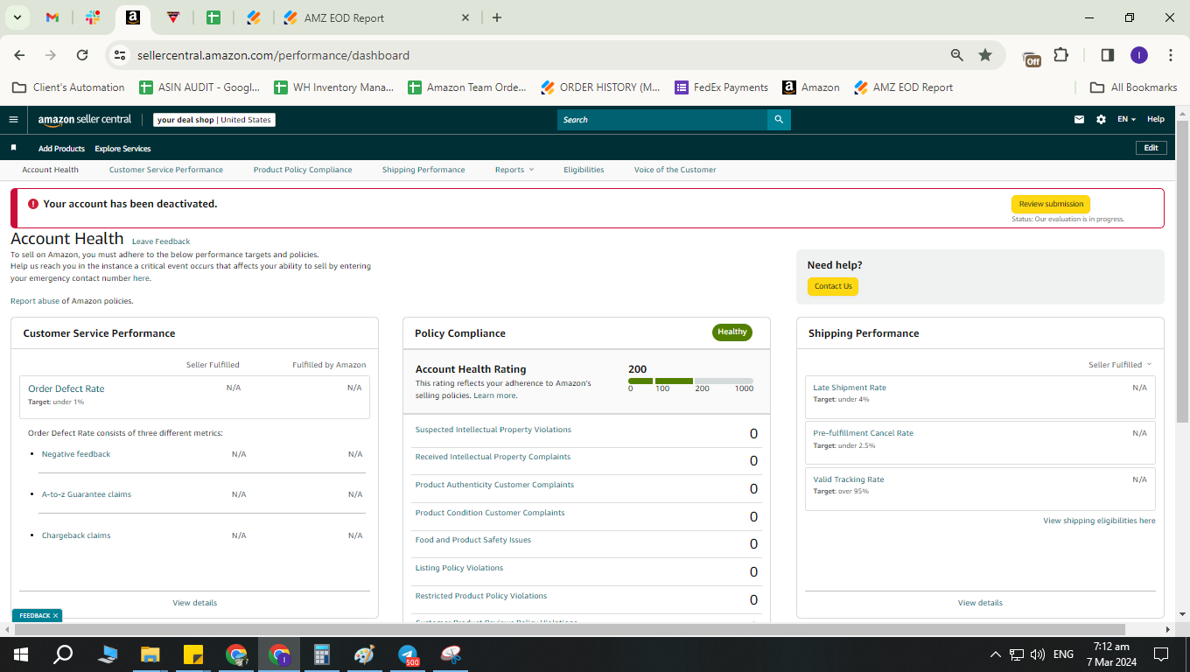Viewport: 1190px width, 672px height.
Task: Click in the Seller Central search field
Action: click(662, 120)
